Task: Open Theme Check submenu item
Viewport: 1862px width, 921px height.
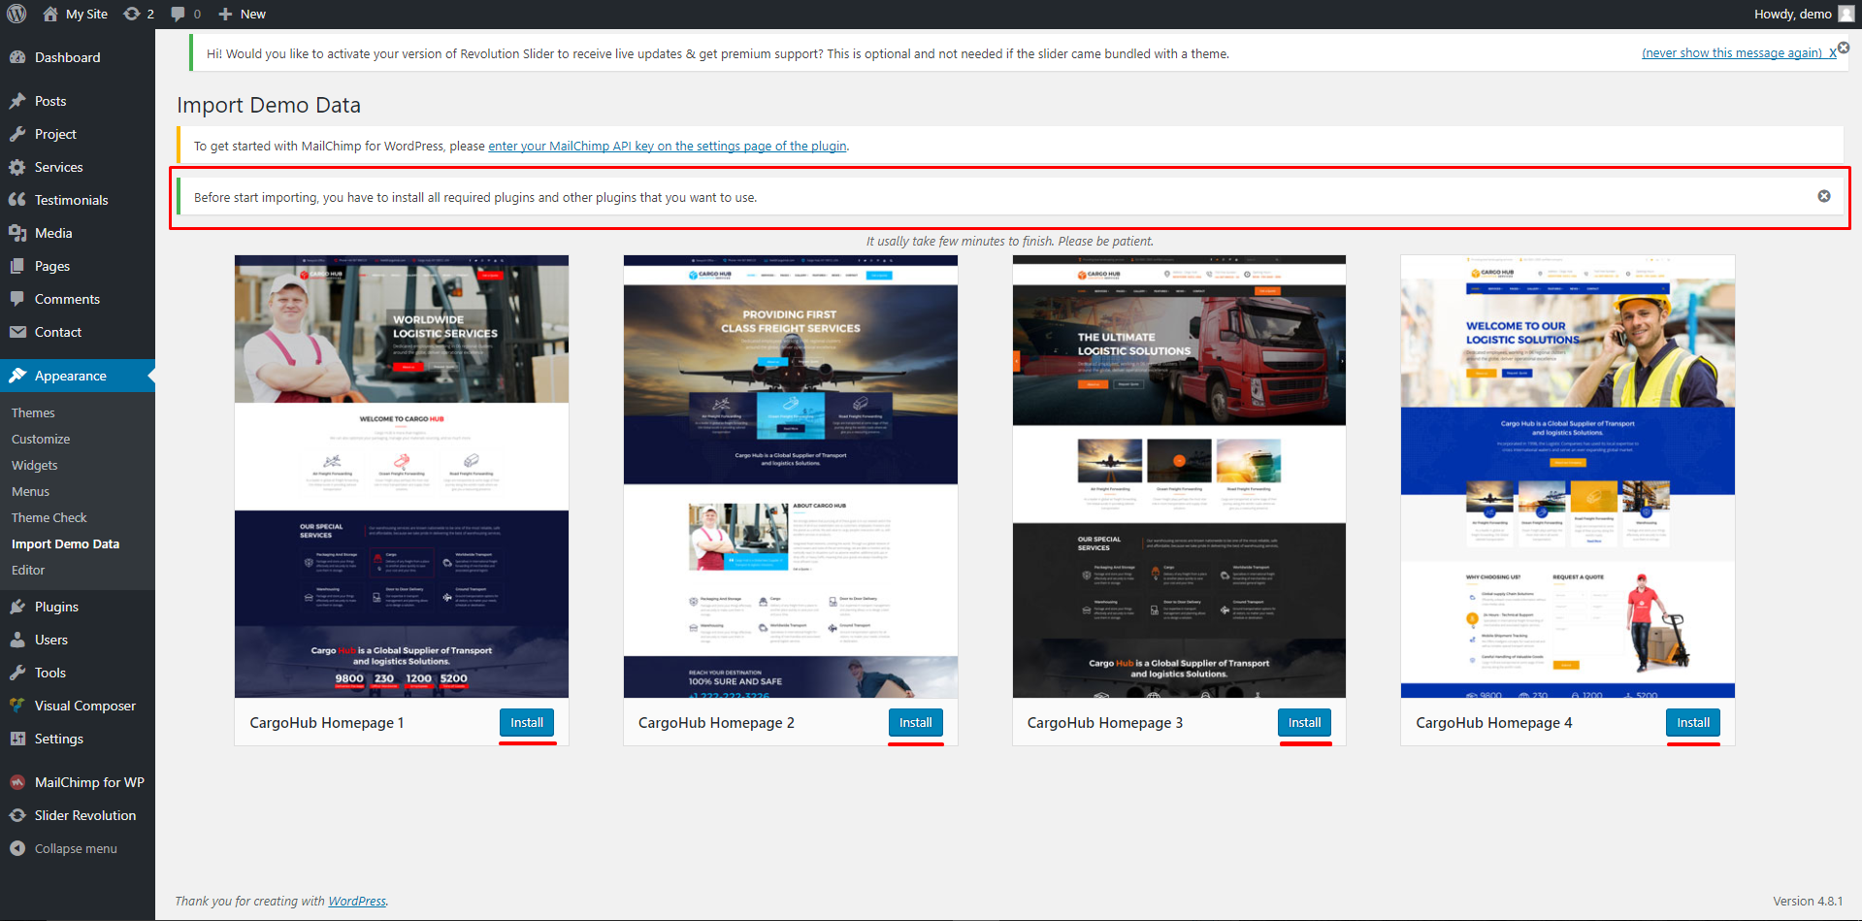Action: [x=49, y=517]
